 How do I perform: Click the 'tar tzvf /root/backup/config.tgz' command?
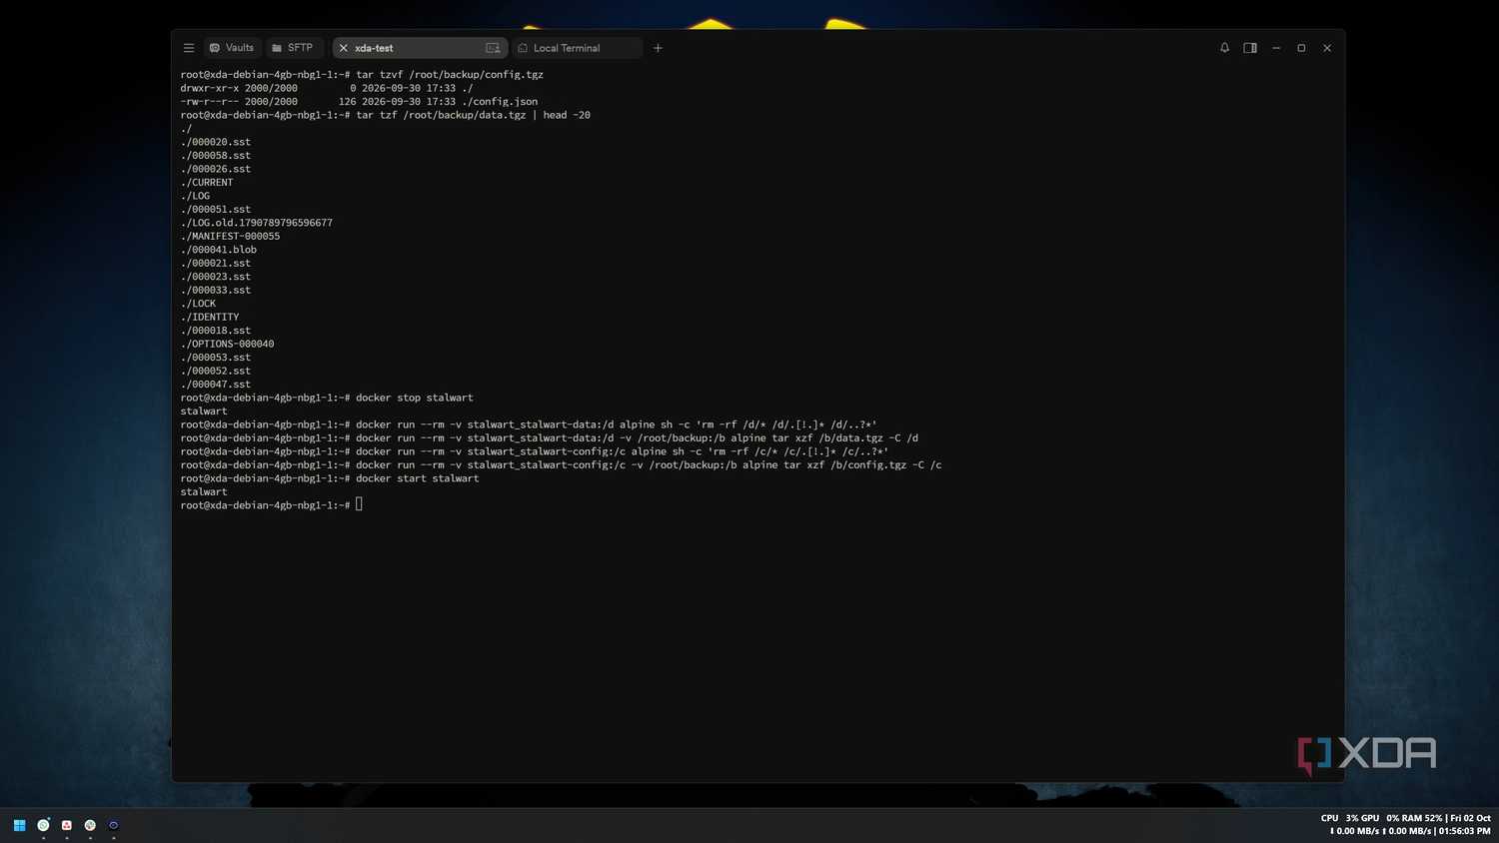(450, 75)
